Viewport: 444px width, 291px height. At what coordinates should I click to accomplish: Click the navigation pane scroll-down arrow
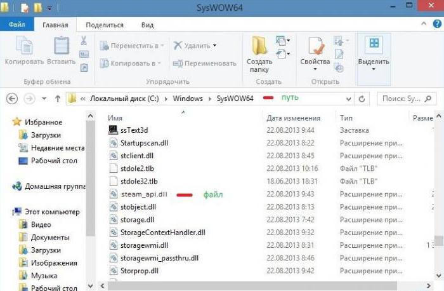point(90,286)
